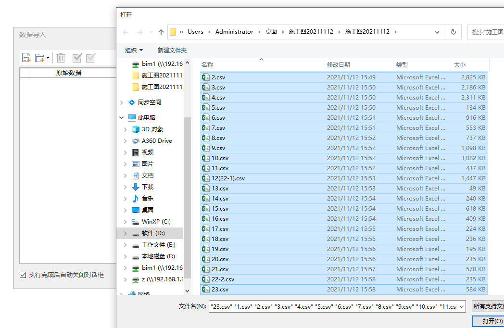This screenshot has height=328, width=504.
Task: Expand the 此电脑 tree node
Action: pos(122,117)
